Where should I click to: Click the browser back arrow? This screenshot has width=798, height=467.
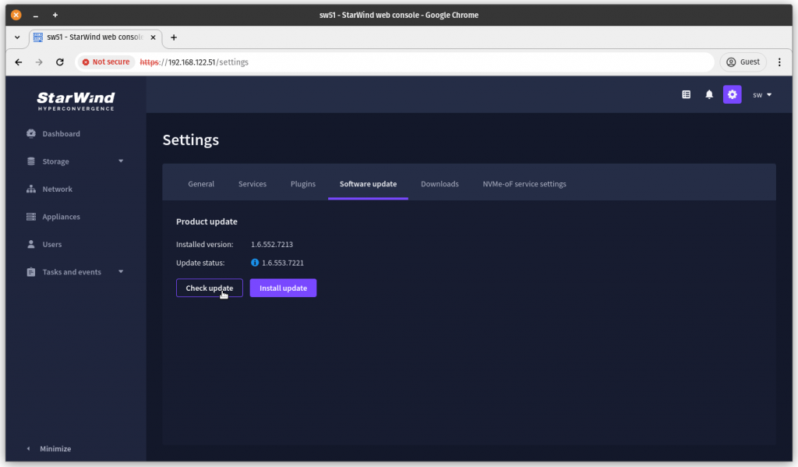click(x=19, y=62)
